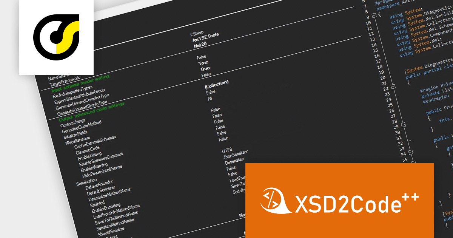Click the All value cell
453x238 pixels.
(x=210, y=99)
